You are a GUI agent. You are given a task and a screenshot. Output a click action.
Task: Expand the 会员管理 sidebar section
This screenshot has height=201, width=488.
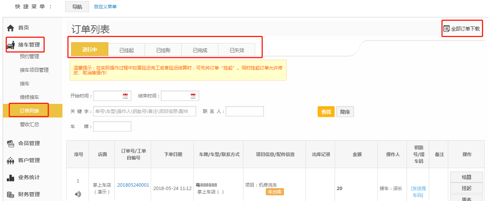pos(29,143)
